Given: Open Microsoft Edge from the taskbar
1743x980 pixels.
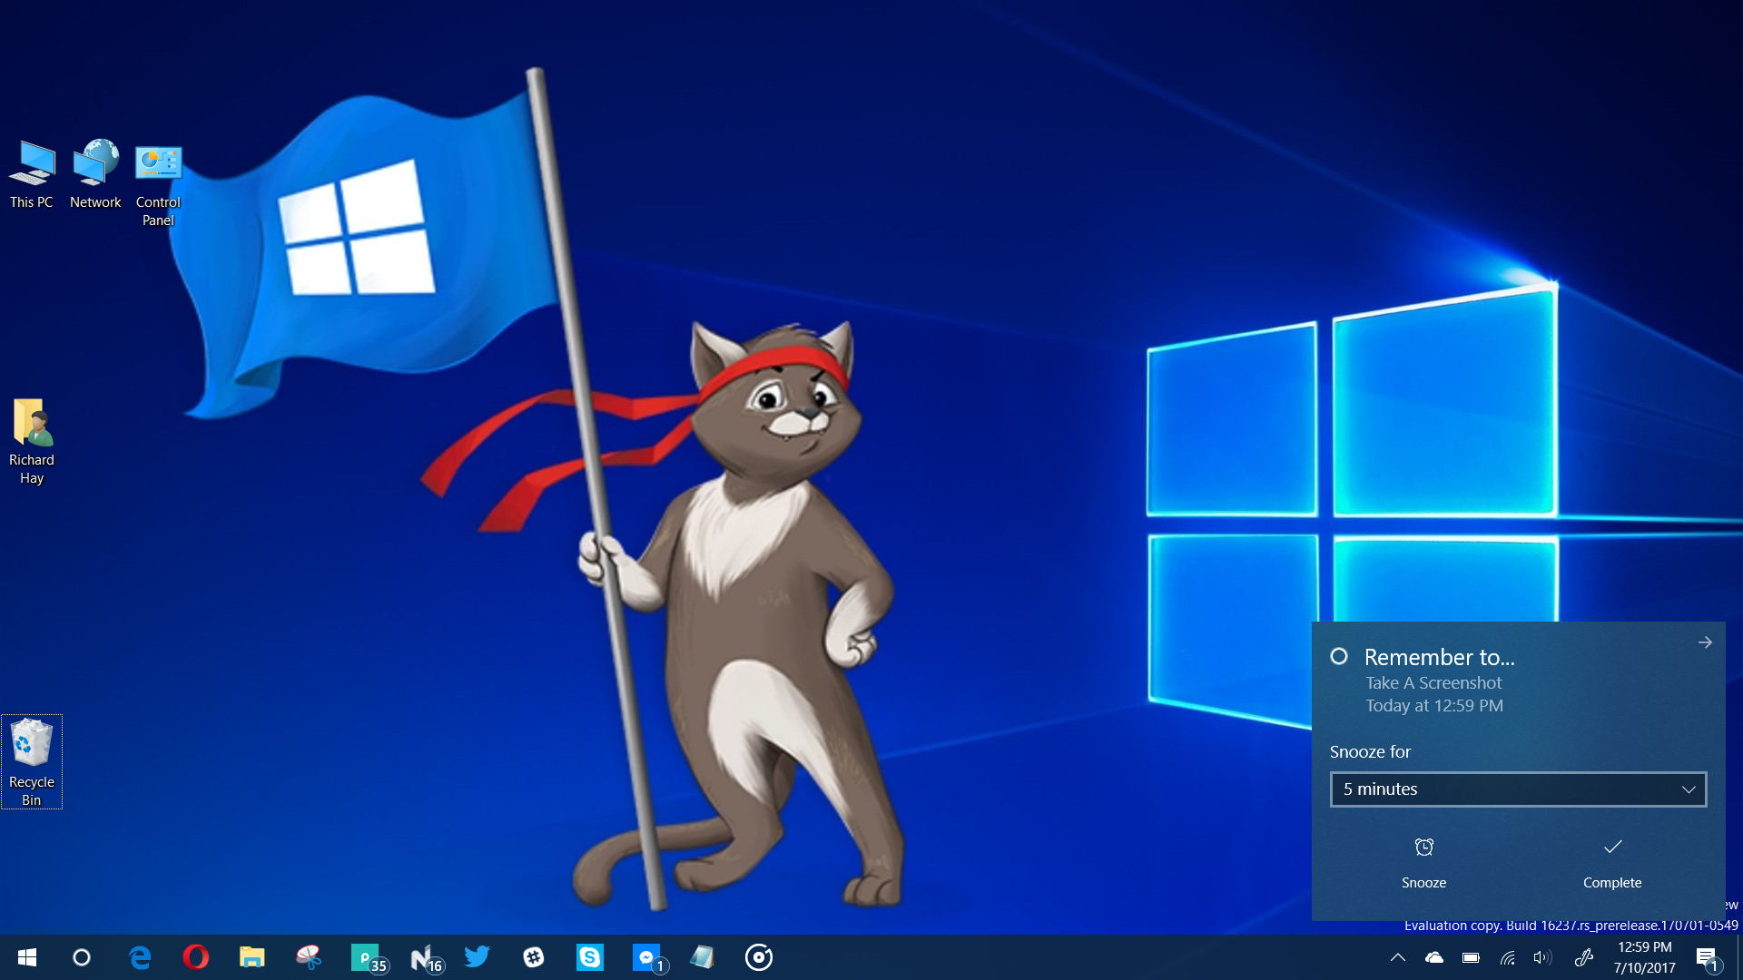Looking at the screenshot, I should [140, 957].
